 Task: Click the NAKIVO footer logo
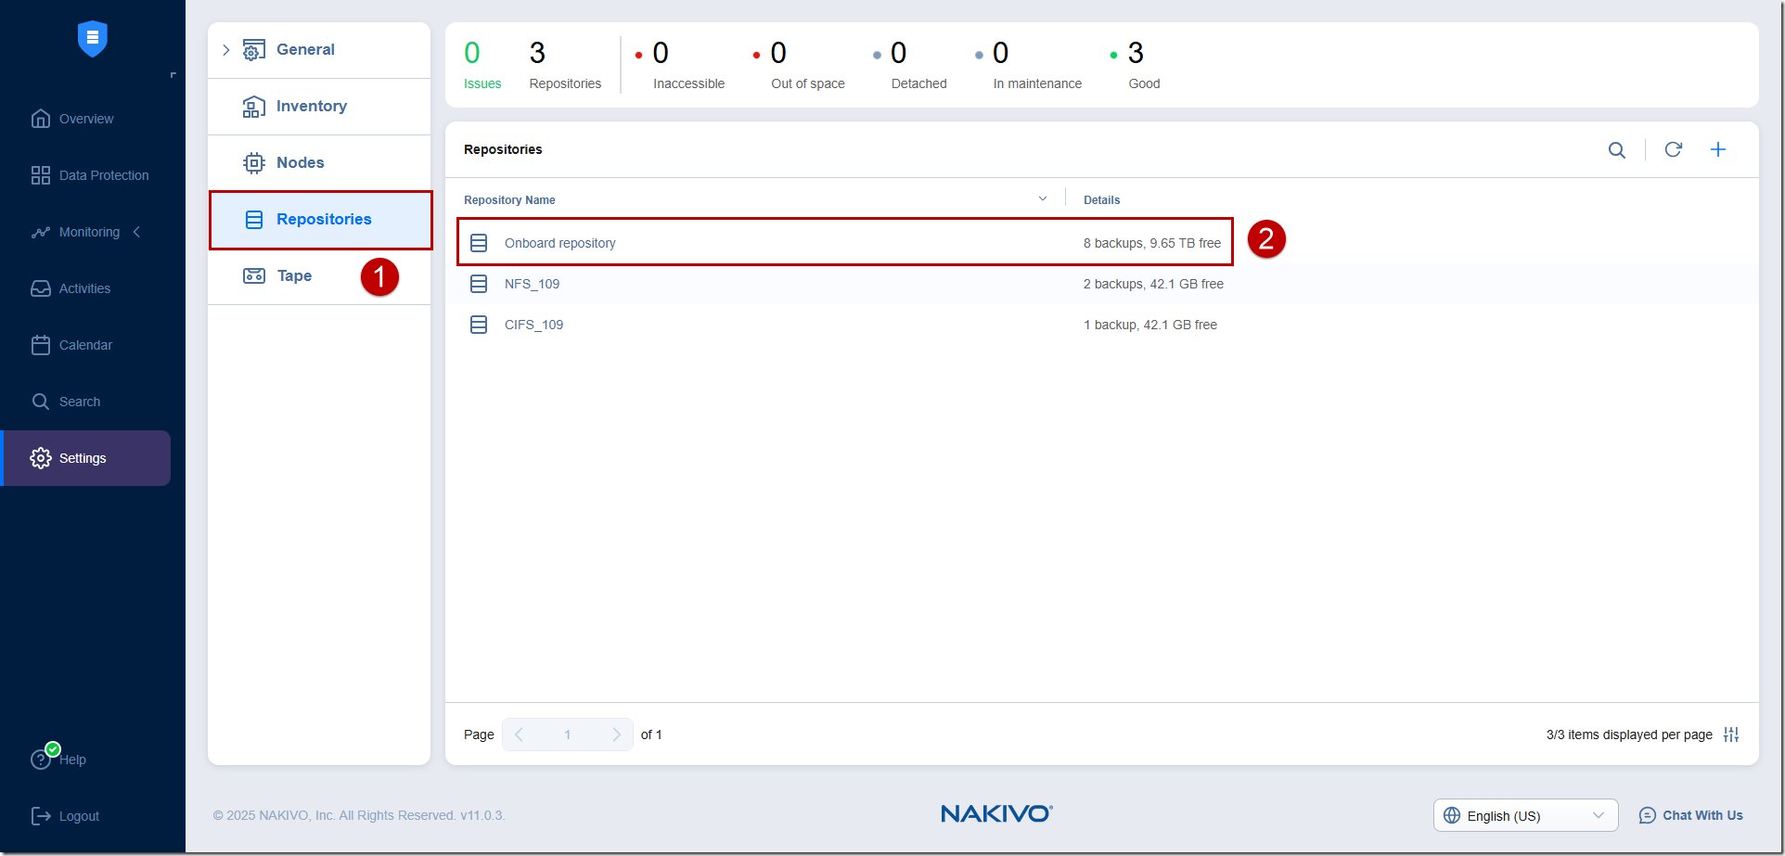point(996,813)
